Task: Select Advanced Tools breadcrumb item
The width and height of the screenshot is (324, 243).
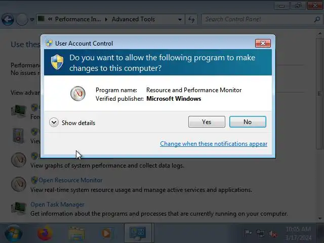Action: tap(133, 19)
